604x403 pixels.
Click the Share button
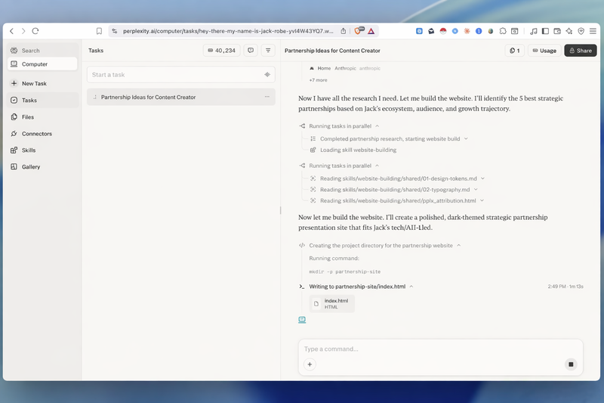pos(580,51)
